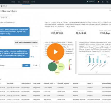Select the large dark green bubble
111x103 pixels.
(x=52, y=67)
